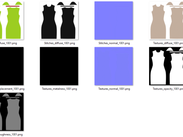Click the Textures_diffuse_1001 file name label

[x=168, y=43]
